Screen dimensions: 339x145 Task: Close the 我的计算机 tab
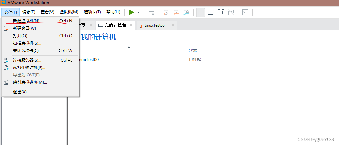point(131,25)
